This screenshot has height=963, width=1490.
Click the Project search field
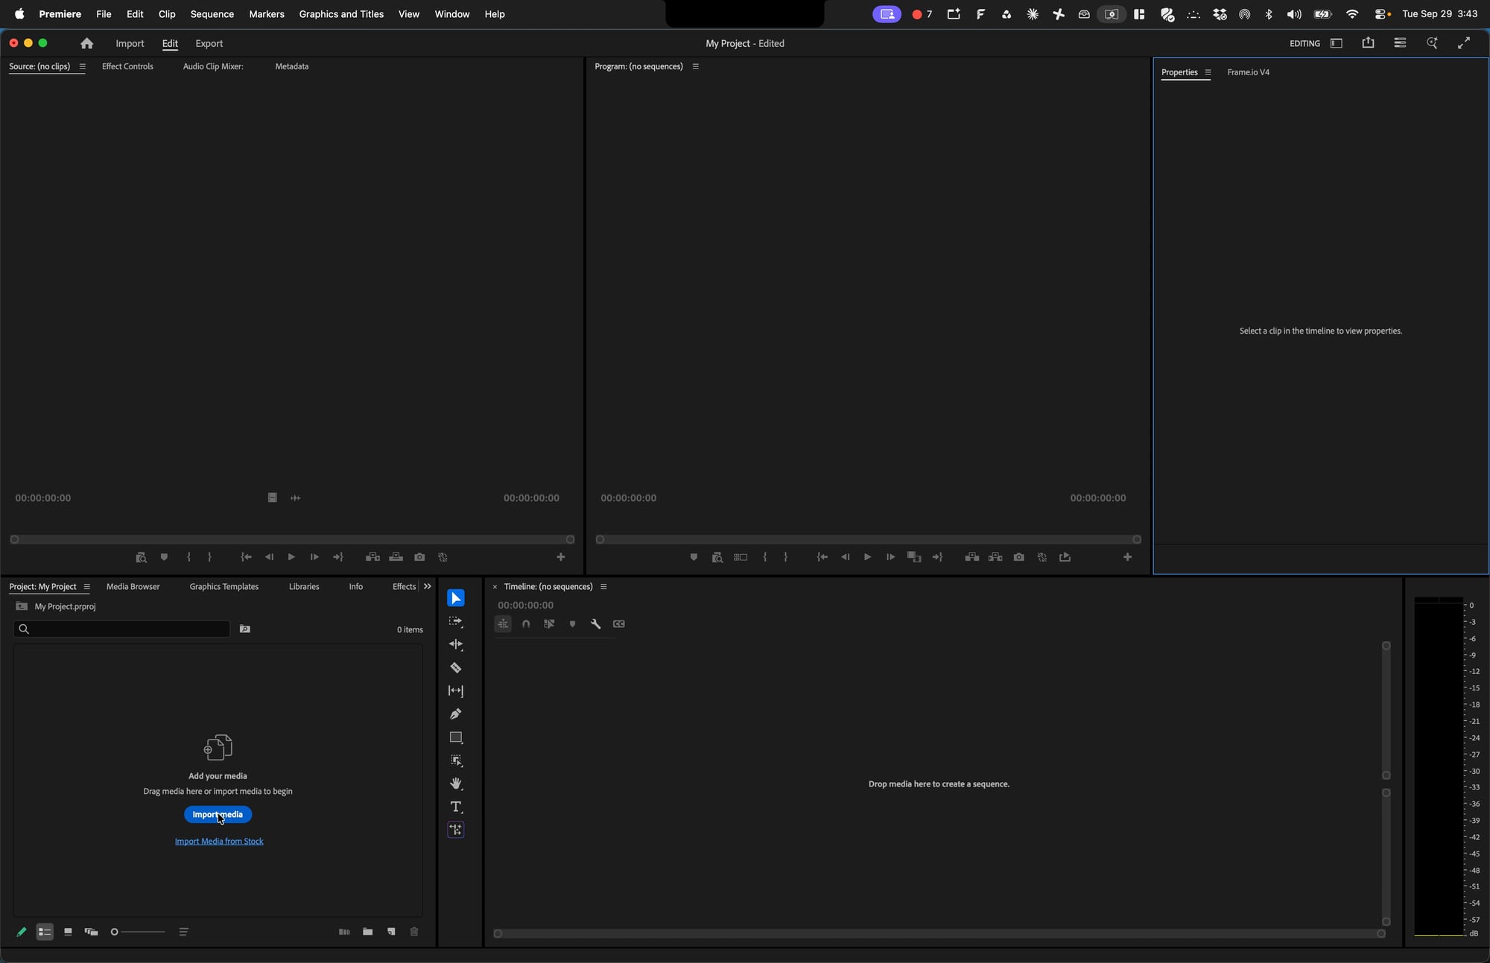[x=121, y=629]
